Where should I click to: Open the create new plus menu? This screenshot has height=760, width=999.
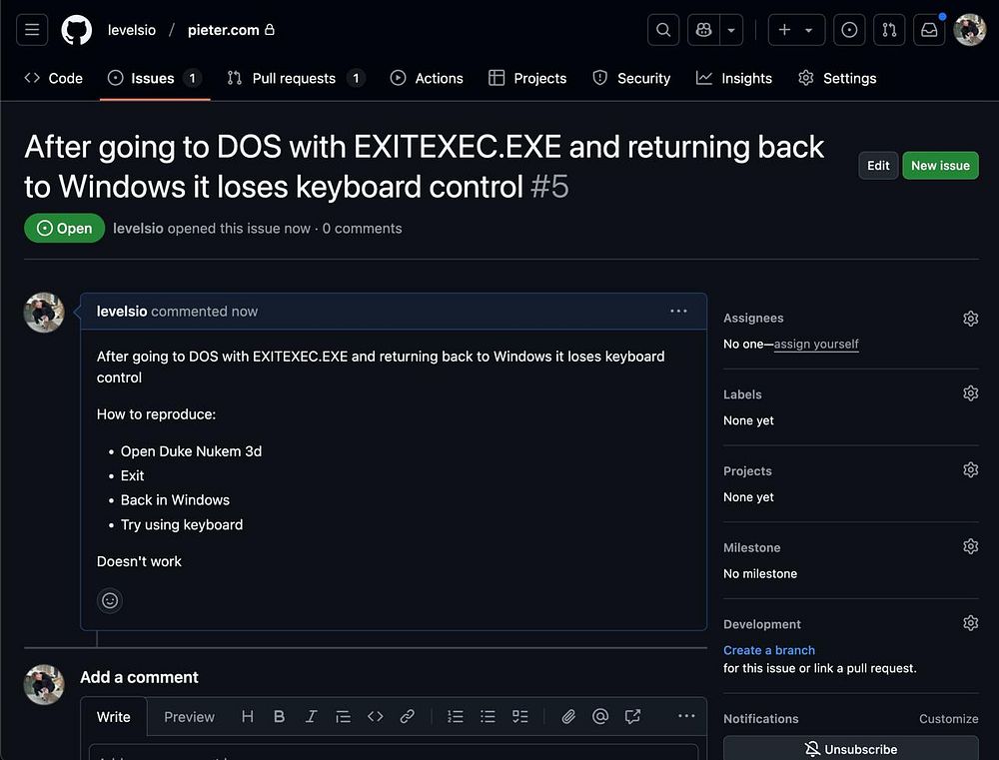point(796,30)
